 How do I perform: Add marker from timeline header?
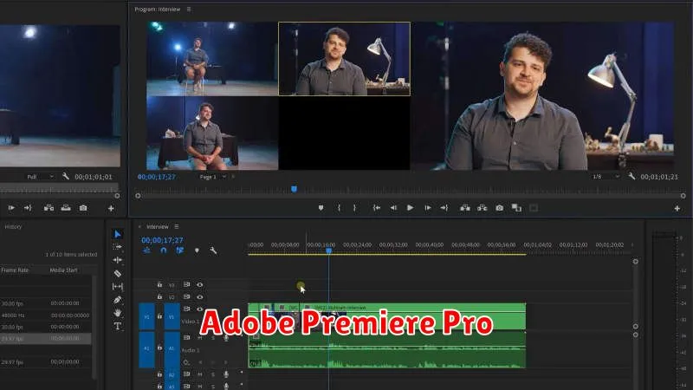(x=197, y=250)
